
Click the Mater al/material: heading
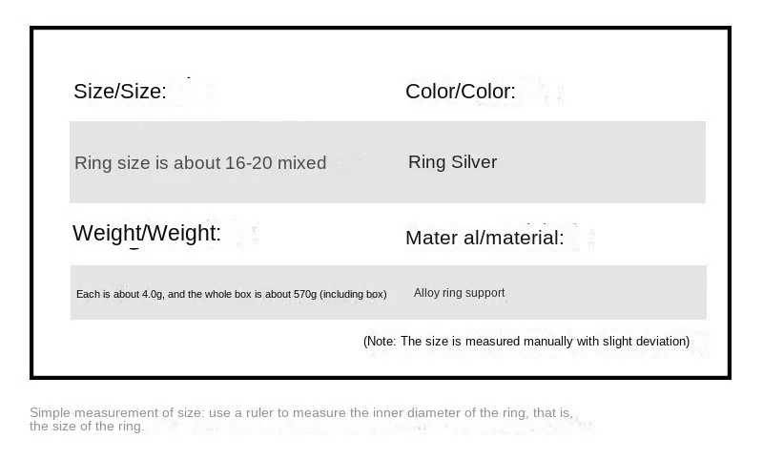(485, 238)
